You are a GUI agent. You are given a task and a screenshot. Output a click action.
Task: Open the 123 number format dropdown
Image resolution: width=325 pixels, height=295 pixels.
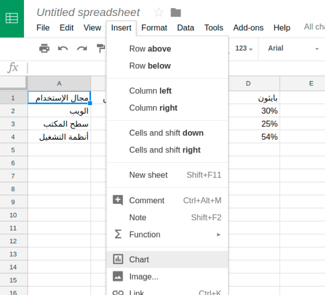244,49
